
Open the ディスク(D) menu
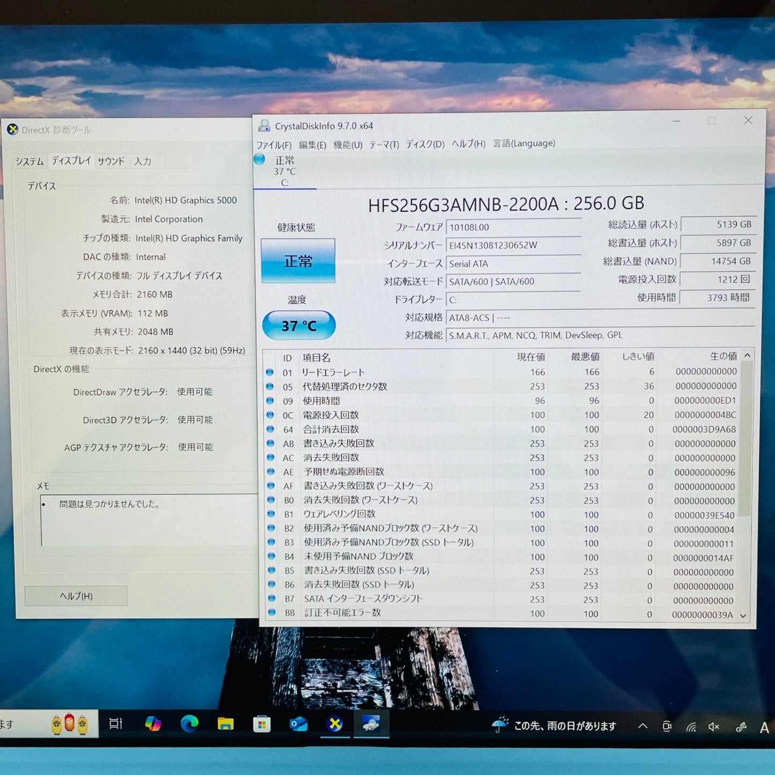pyautogui.click(x=425, y=144)
